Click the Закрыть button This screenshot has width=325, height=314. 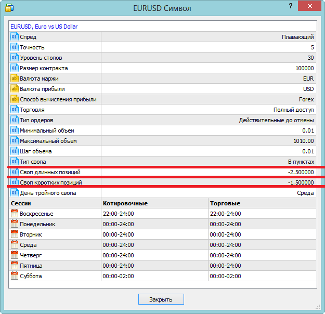tap(161, 299)
